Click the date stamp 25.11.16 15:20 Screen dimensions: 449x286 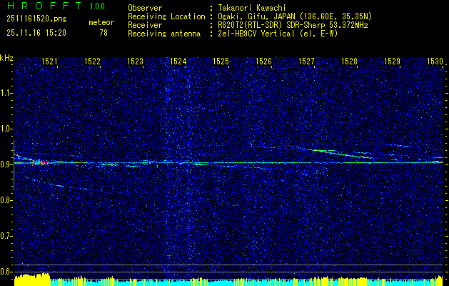[36, 33]
